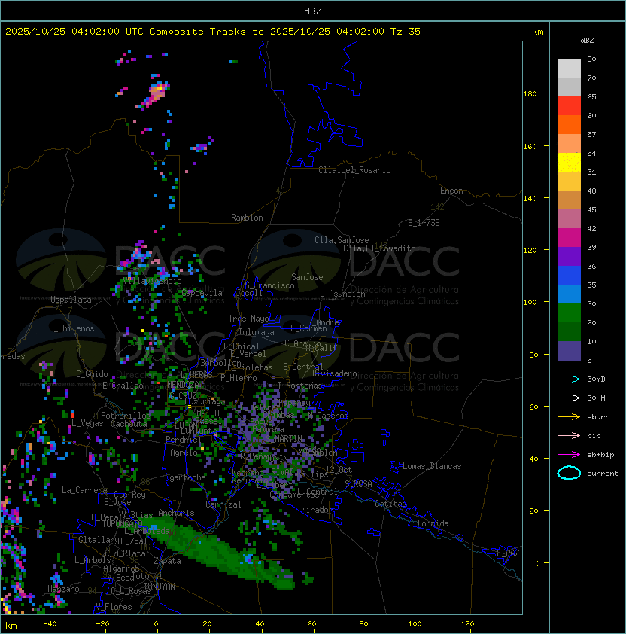This screenshot has width=626, height=634.
Task: Click the bright yellow swatch in dBZ scale
Action: tap(569, 162)
